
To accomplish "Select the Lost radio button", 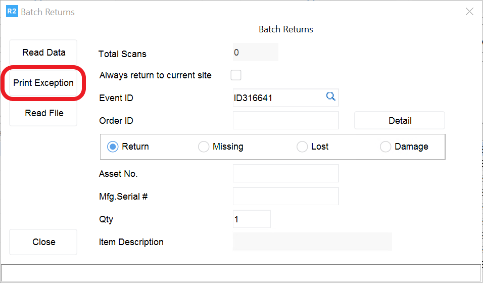I will click(x=302, y=147).
